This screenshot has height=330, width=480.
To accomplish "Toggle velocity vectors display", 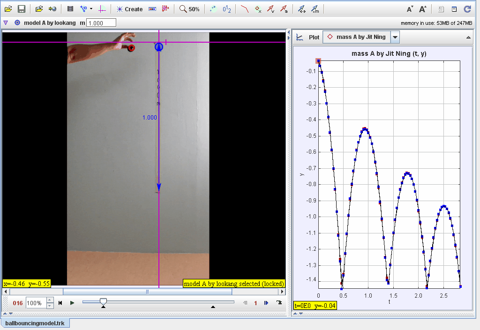I will [270, 9].
